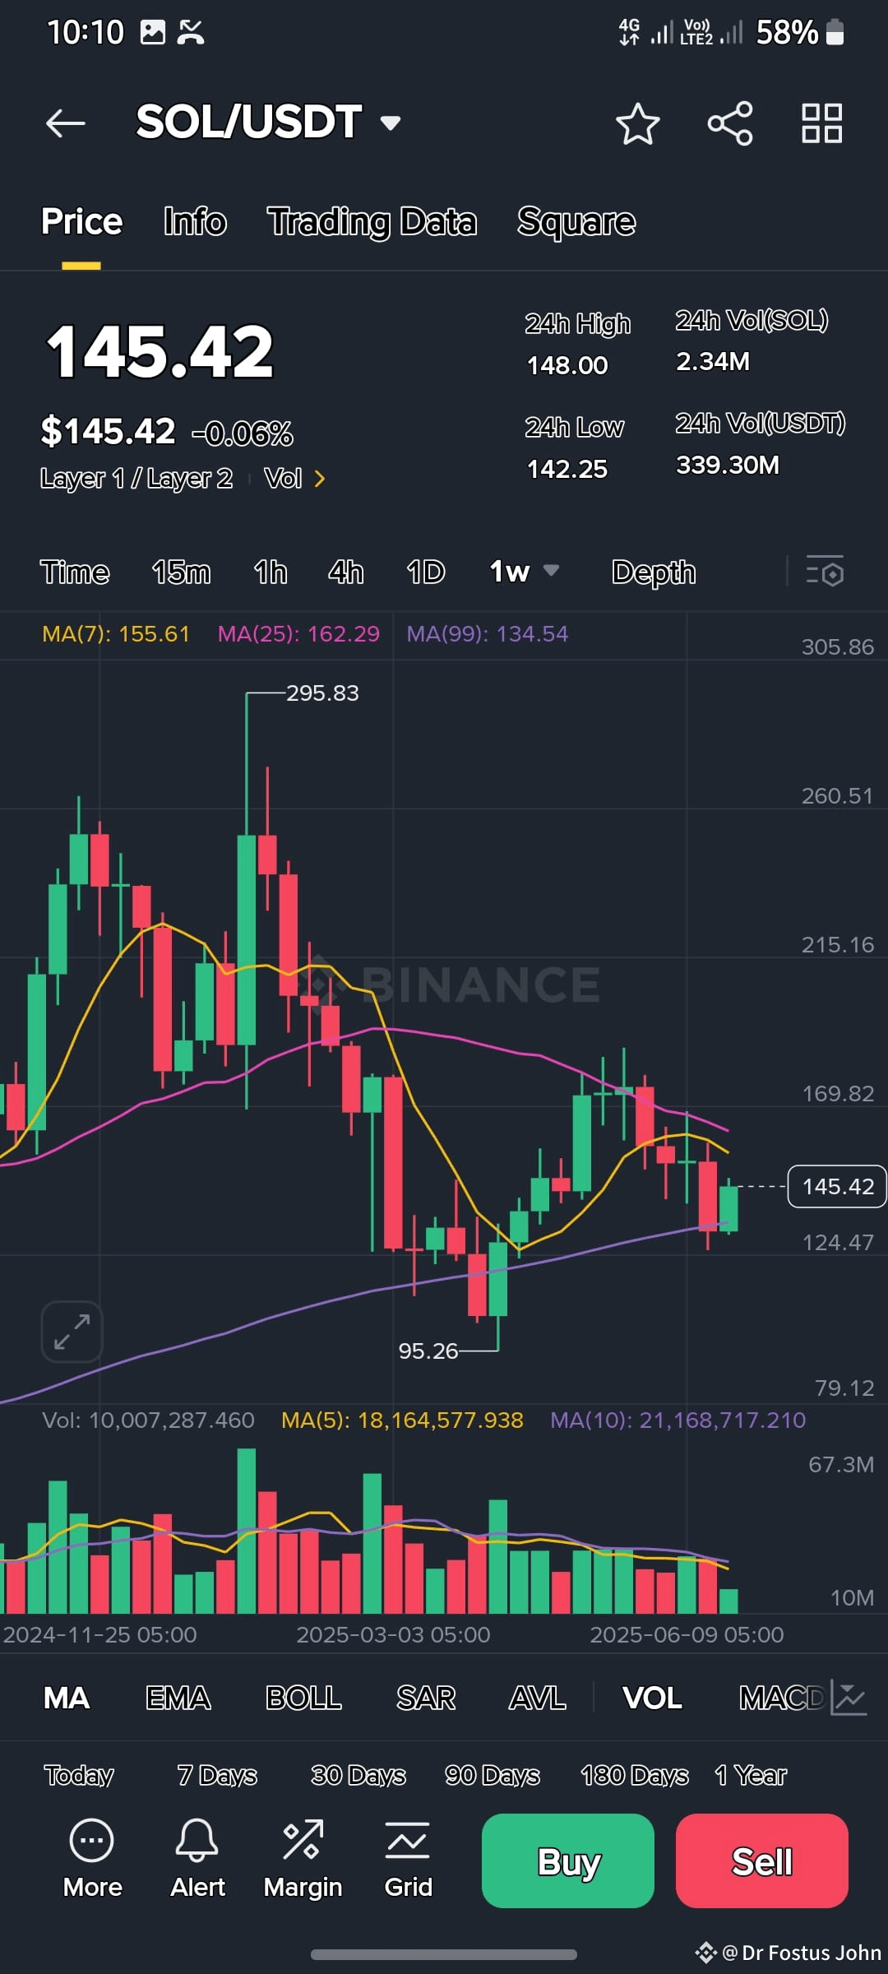Toggle VOL sub-indicator

point(652,1698)
